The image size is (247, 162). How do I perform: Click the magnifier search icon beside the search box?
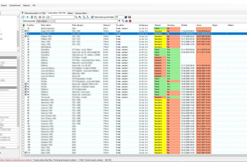76,17
